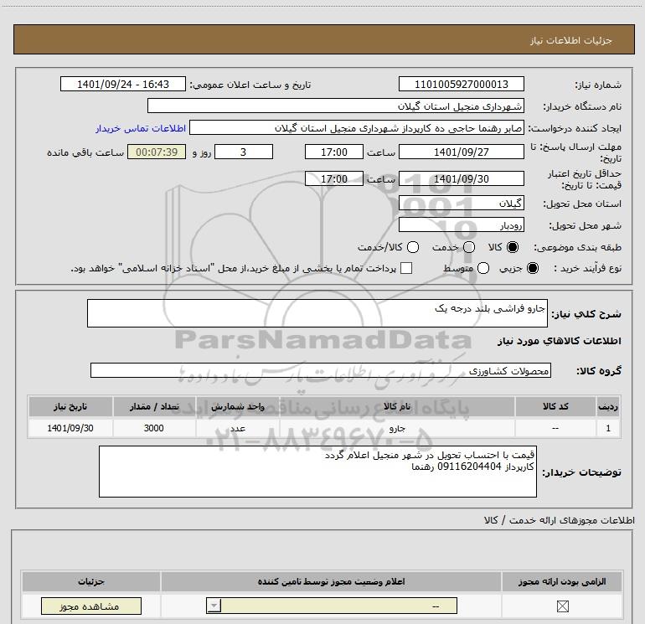Click the واحد شمارش column header
Viewport: 645px width, 624px height.
click(237, 407)
